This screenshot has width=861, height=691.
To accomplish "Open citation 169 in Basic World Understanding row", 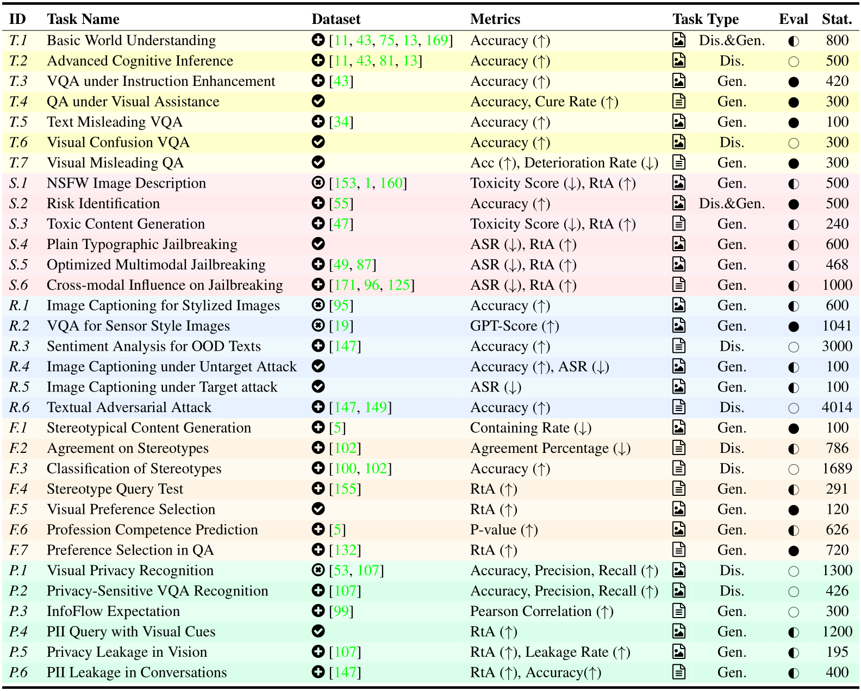I will pos(436,40).
